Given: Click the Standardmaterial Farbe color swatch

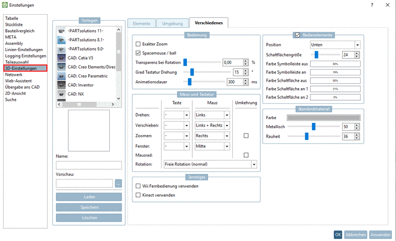Looking at the screenshot, I should coord(324,118).
